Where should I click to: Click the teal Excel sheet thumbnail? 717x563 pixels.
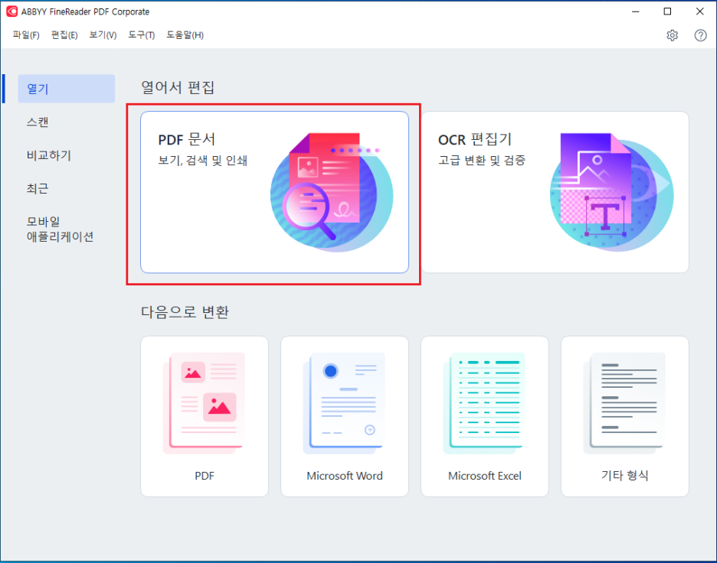(484, 403)
